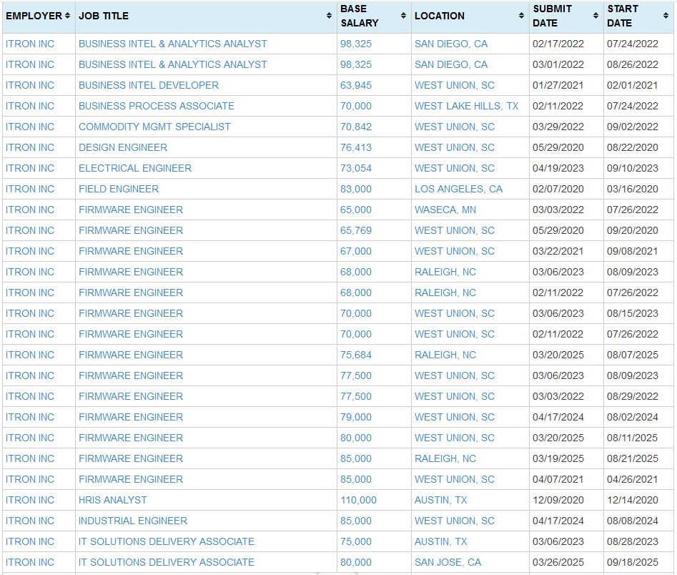The height and width of the screenshot is (575, 677).
Task: Select the INDUSTRIAL ENGINEER job link
Action: point(132,521)
